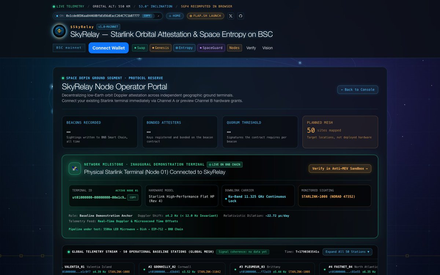
Task: Click the Planned Mesh stat card
Action: point(340,132)
